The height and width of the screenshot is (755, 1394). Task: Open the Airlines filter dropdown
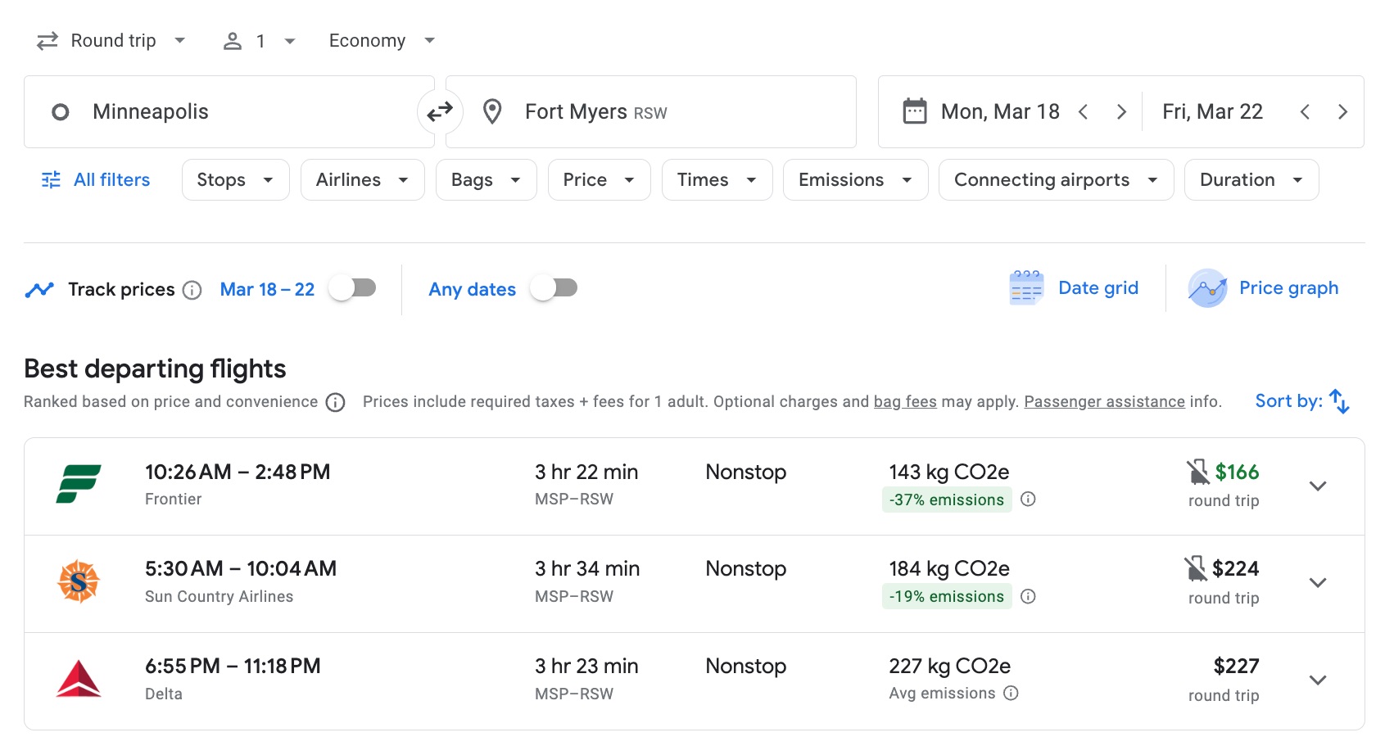pos(362,179)
